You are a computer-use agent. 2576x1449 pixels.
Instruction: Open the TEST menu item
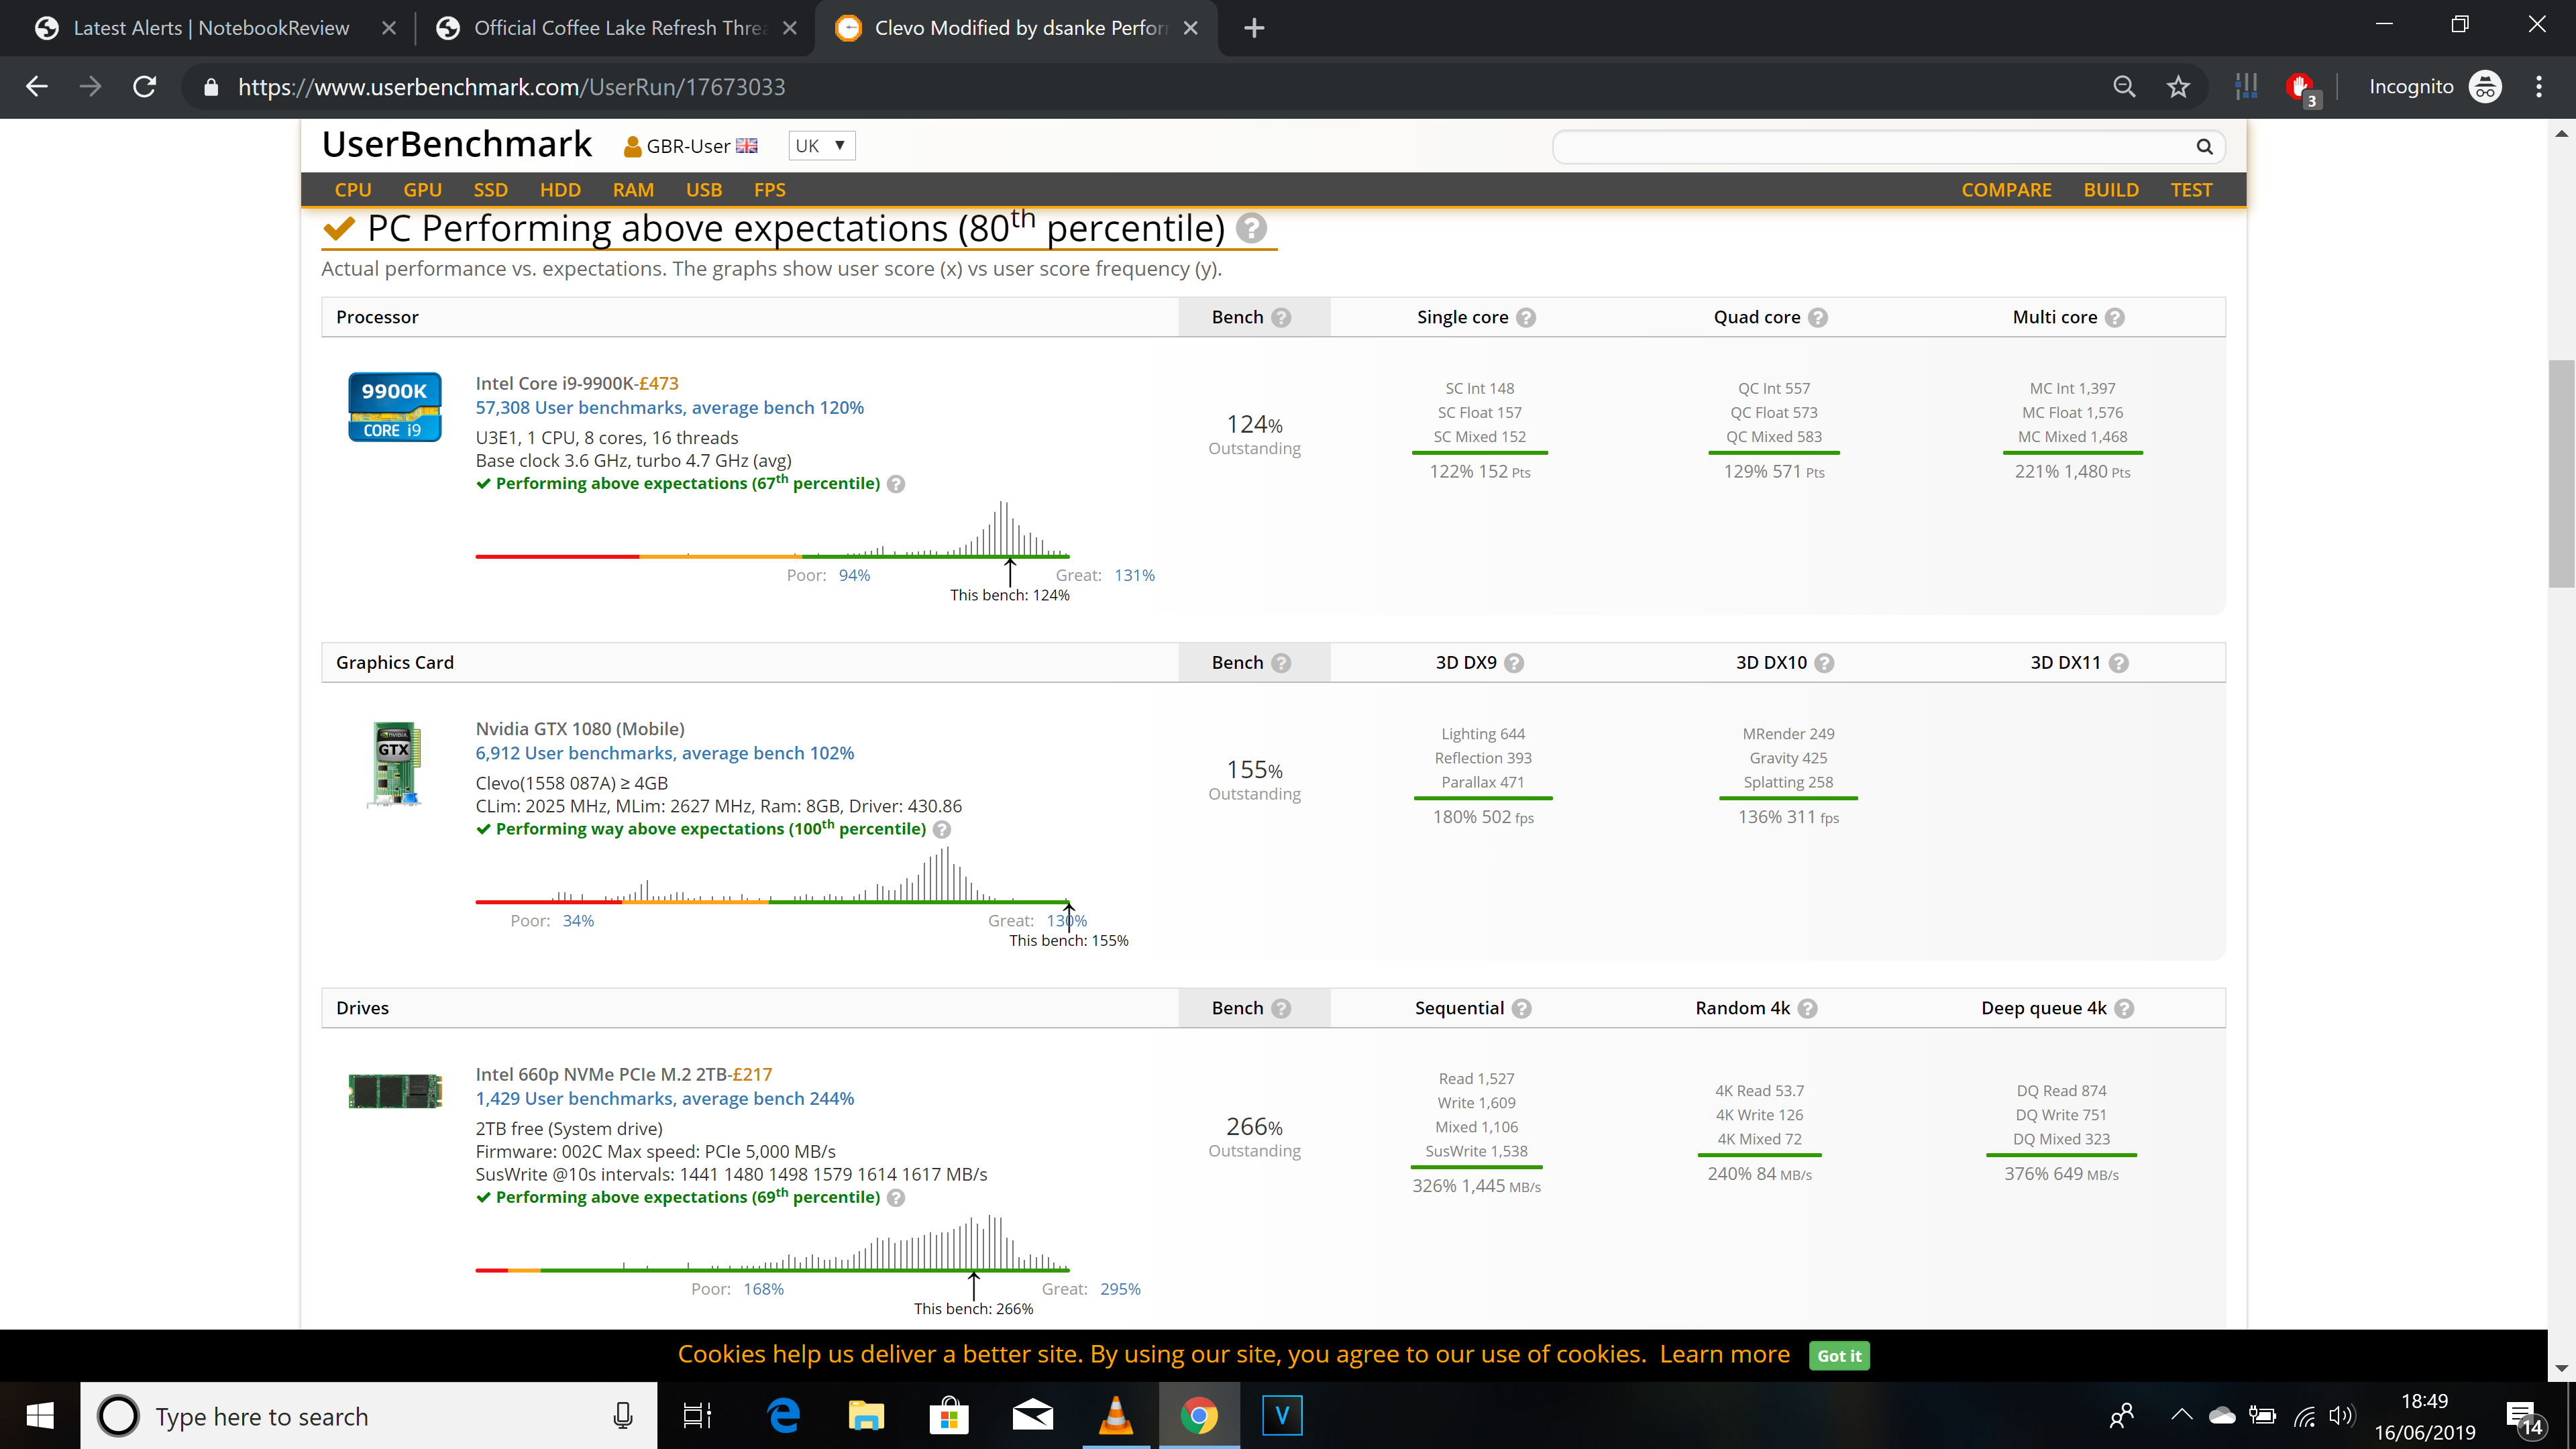(x=2191, y=190)
